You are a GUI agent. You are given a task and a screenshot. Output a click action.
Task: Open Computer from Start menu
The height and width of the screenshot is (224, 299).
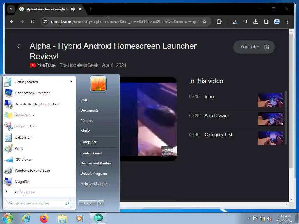[x=88, y=142]
